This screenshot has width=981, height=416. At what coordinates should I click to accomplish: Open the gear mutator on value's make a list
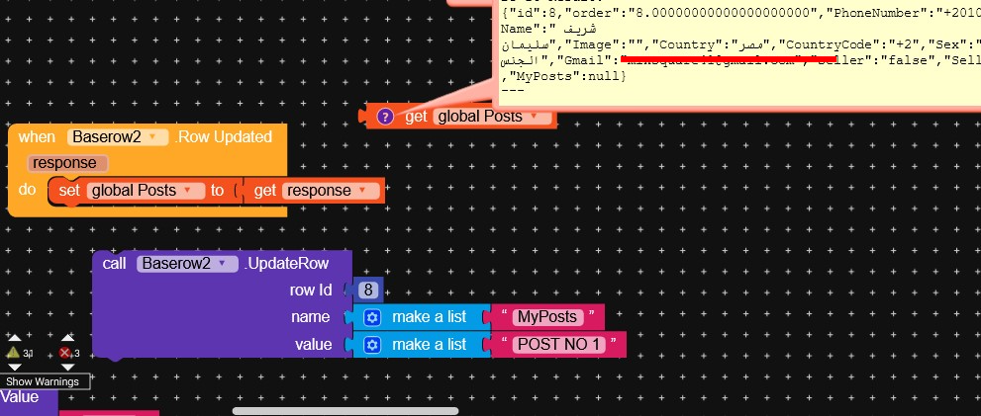pos(372,345)
